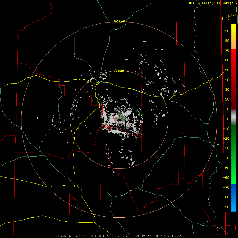Click the "20" value on the velocity scale
238x238 pixels.
point(227,99)
